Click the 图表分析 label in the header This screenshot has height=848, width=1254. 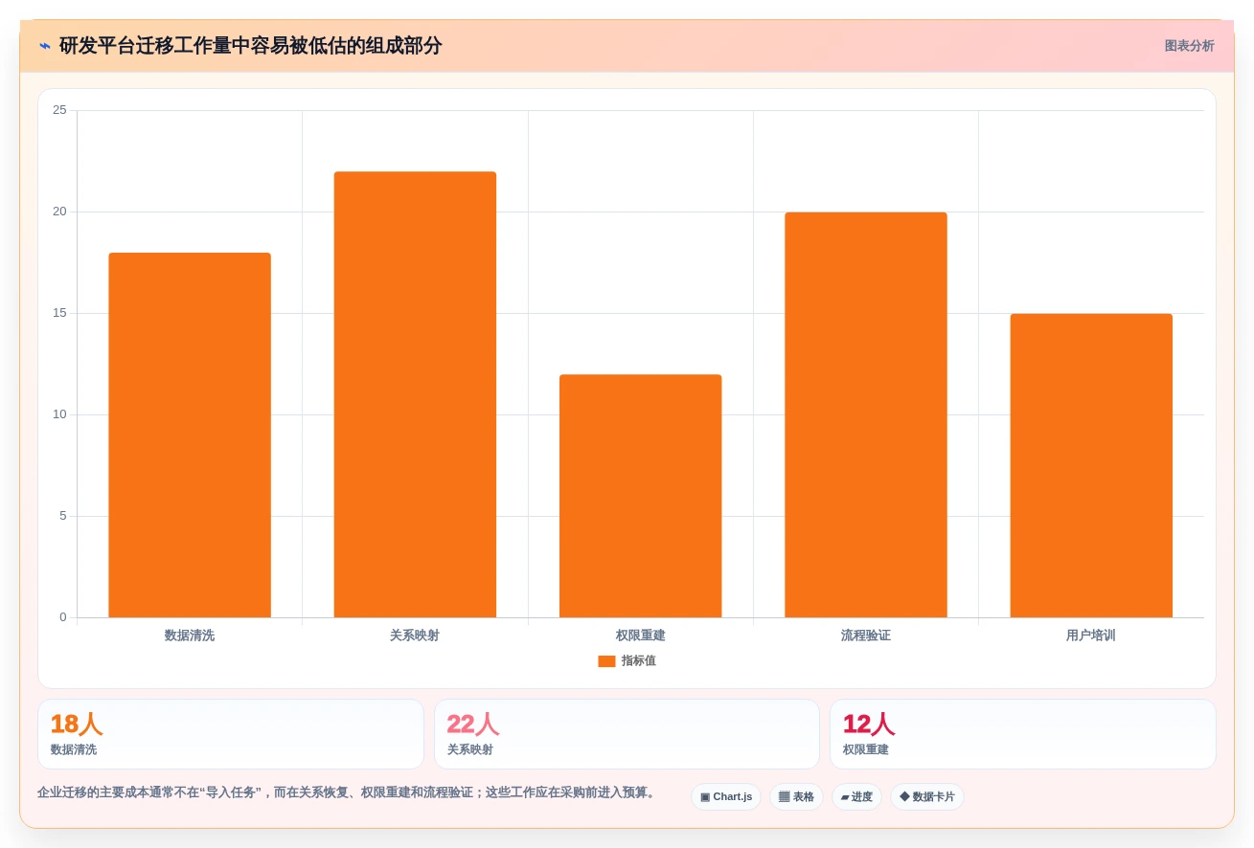[1189, 46]
